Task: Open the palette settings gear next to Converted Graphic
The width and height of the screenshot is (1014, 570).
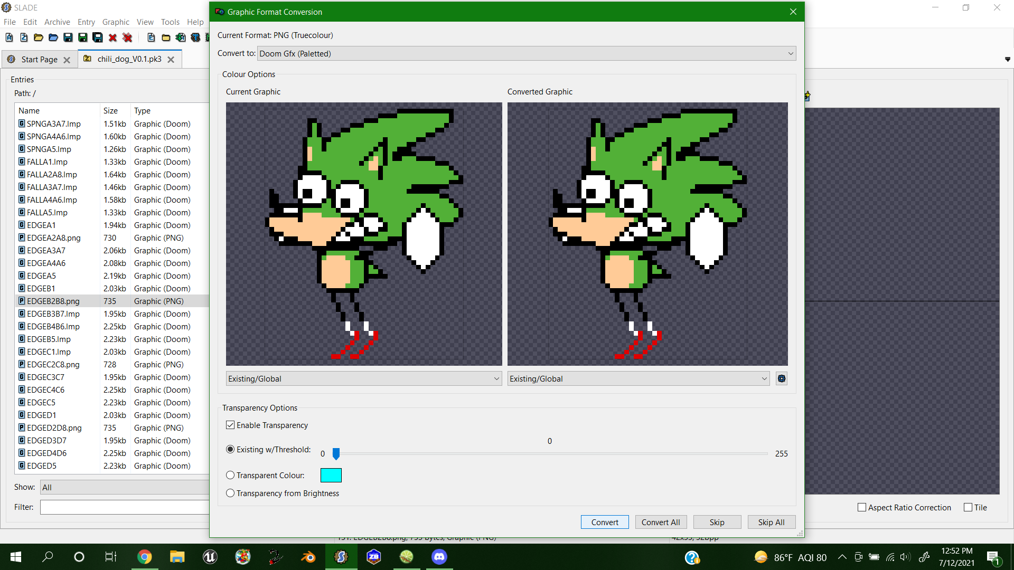Action: click(x=782, y=378)
